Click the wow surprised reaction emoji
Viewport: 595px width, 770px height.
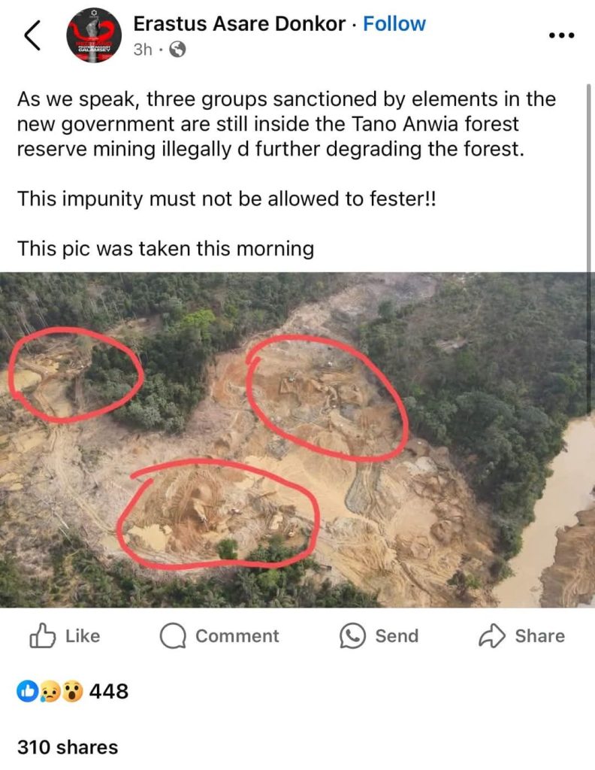pyautogui.click(x=71, y=691)
